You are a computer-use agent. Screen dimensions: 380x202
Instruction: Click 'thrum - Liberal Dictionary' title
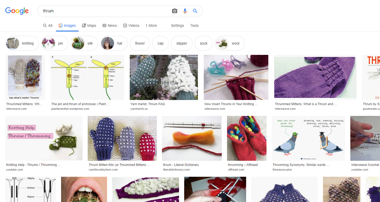(x=181, y=165)
